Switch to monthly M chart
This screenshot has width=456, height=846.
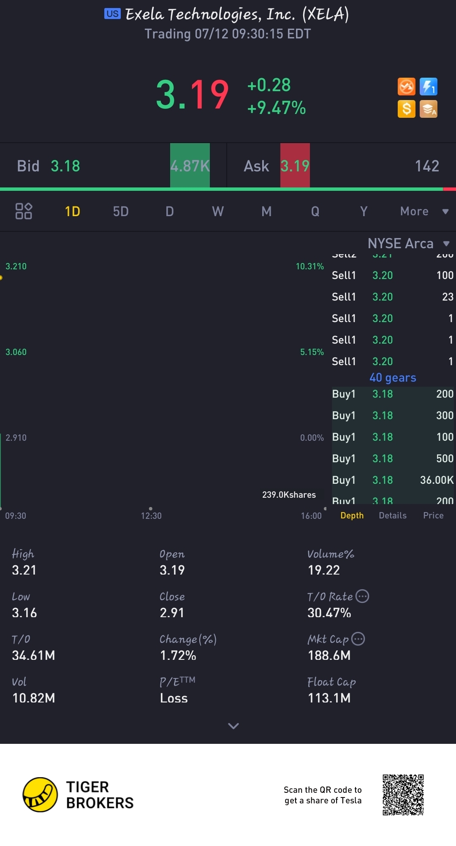[x=266, y=211]
